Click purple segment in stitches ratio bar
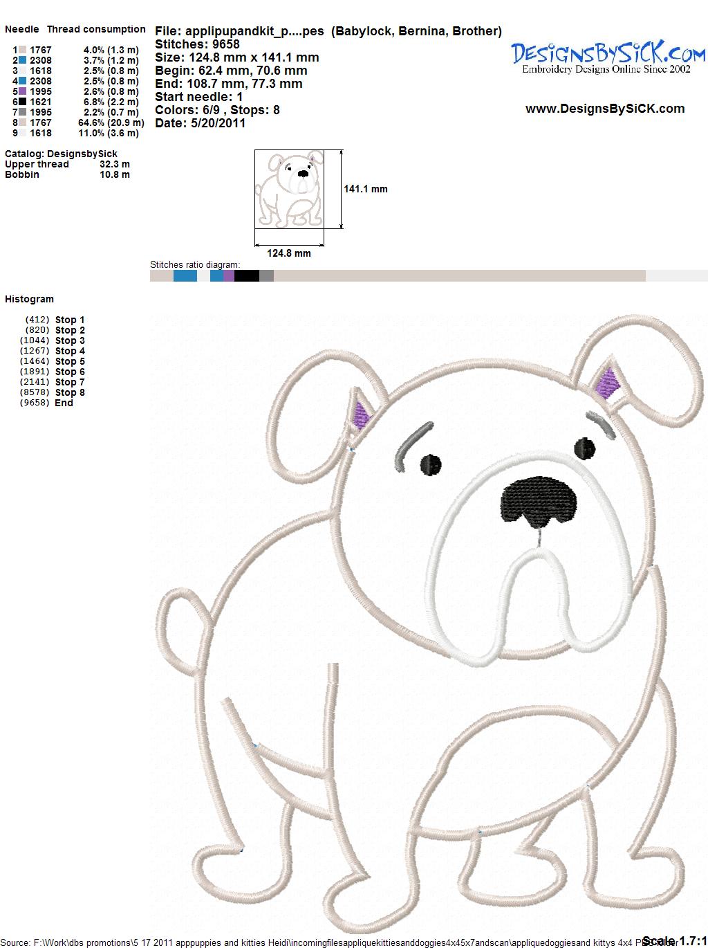 tap(228, 276)
